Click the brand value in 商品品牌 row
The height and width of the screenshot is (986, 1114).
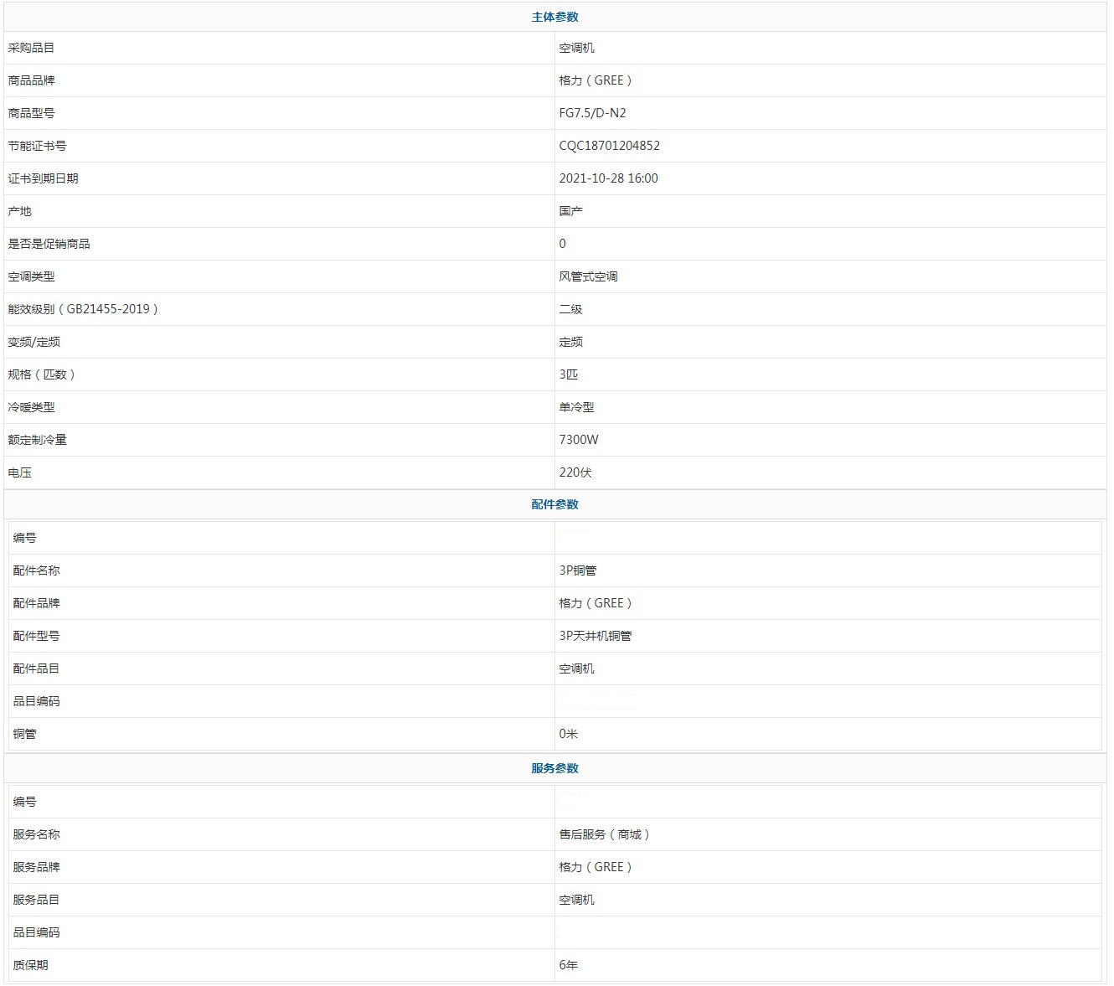[596, 80]
